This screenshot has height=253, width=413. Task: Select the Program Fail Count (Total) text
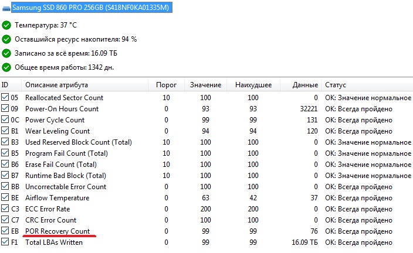click(66, 153)
